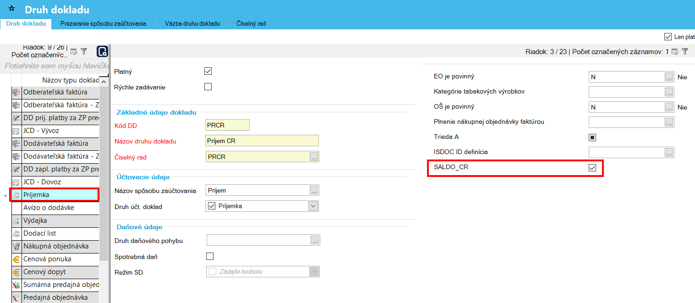This screenshot has height=303, width=695.
Task: Select the Cenová ponuka euro icon row
Action: (16, 259)
